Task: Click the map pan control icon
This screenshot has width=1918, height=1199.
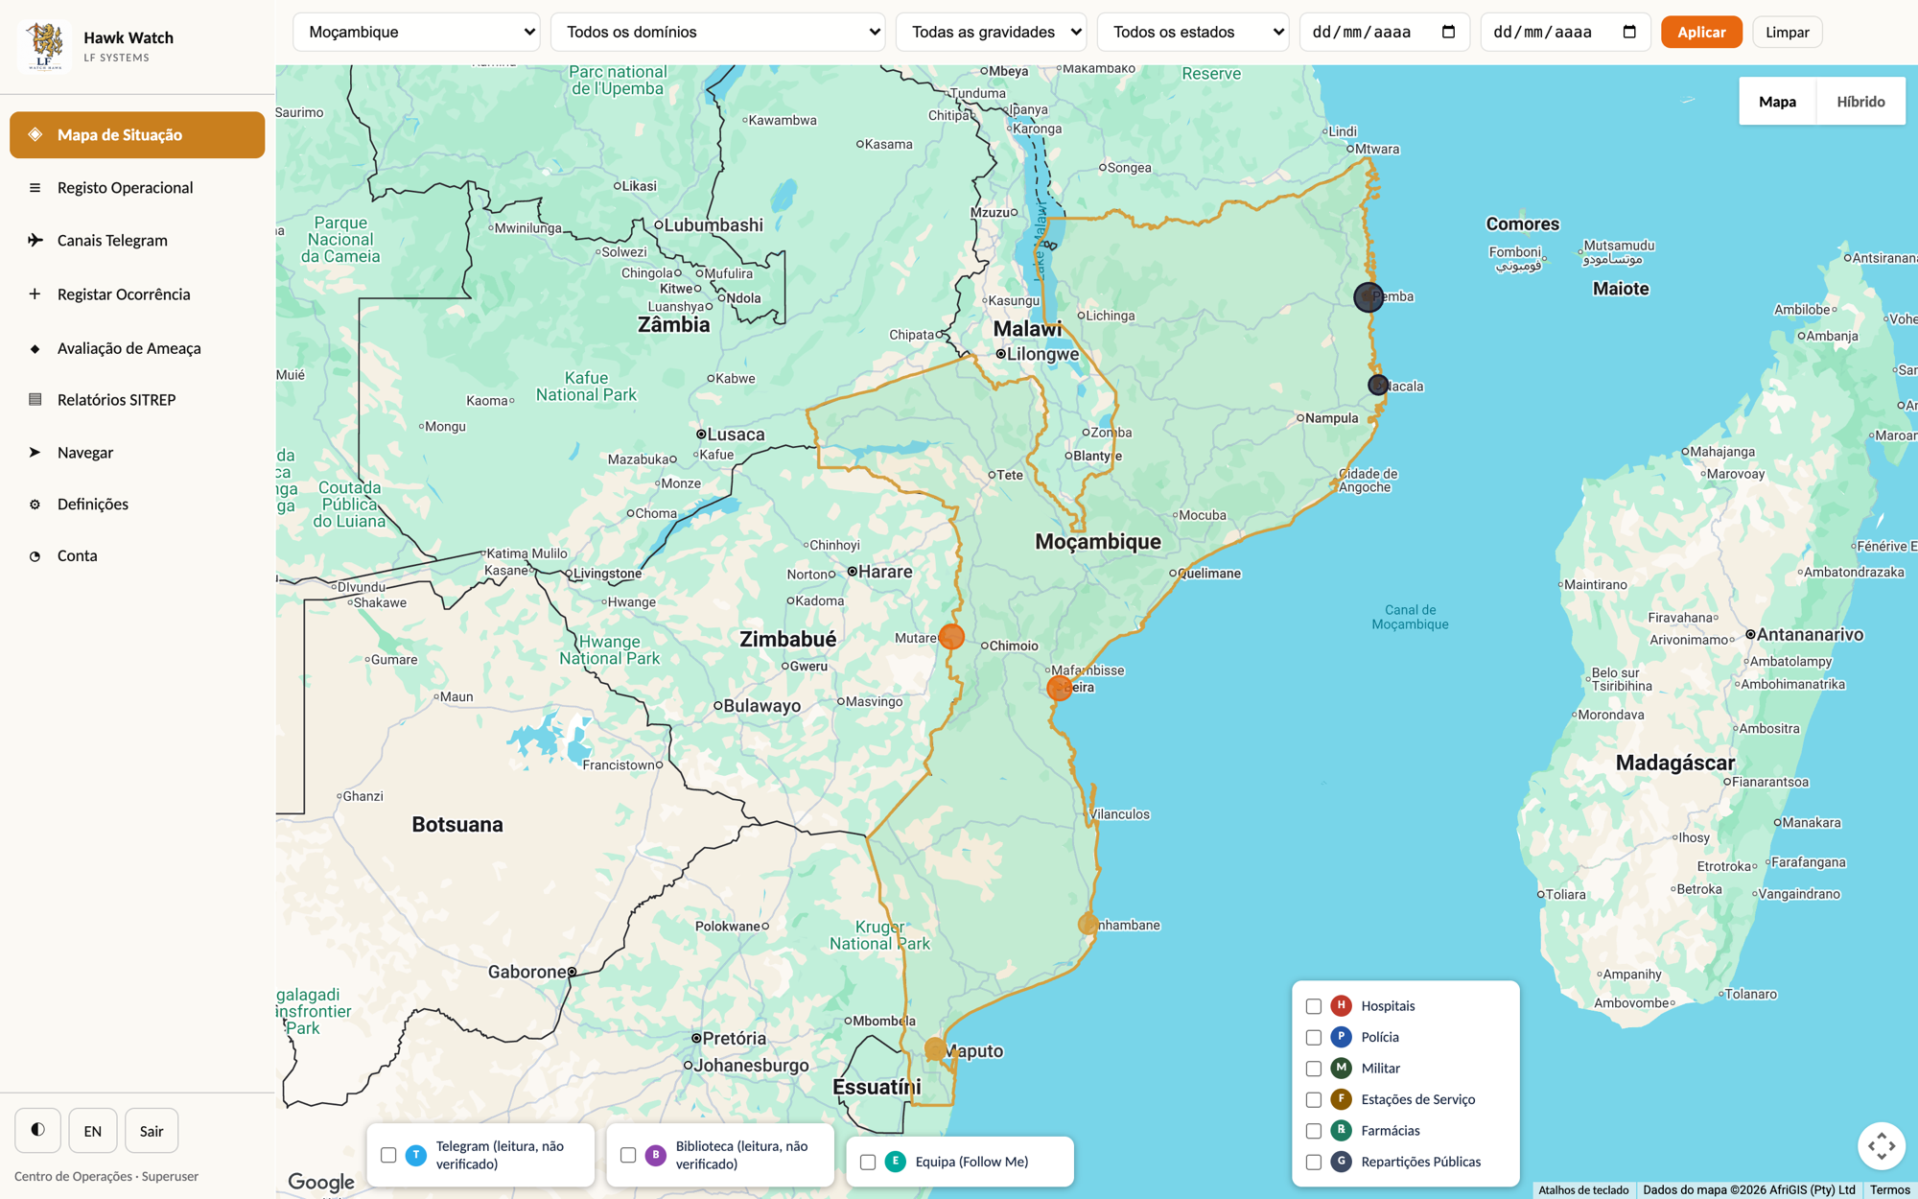Action: coord(1881,1145)
